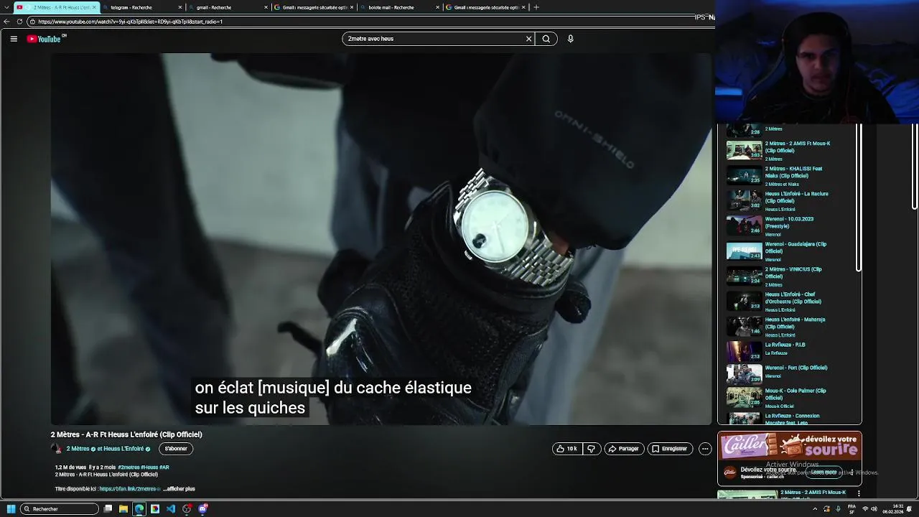Open the 2 Mètres channel name link
This screenshot has height=517, width=919.
point(78,449)
